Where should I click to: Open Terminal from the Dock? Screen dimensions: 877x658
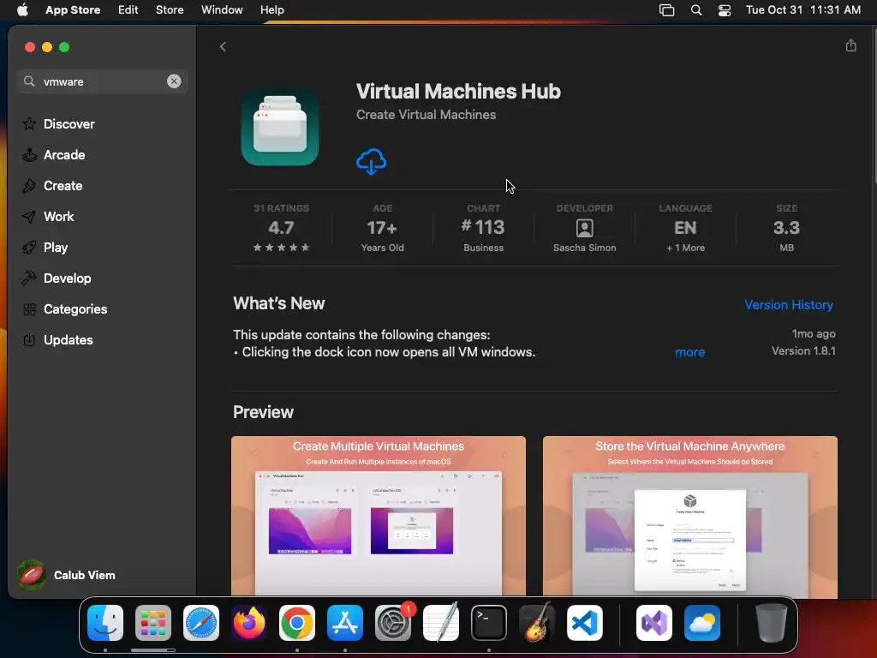click(x=489, y=623)
